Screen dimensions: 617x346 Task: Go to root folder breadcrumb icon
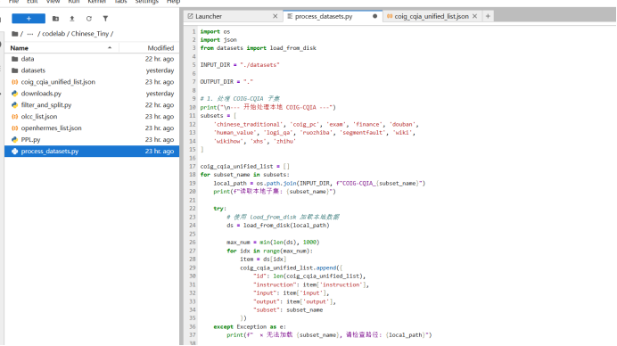[15, 34]
